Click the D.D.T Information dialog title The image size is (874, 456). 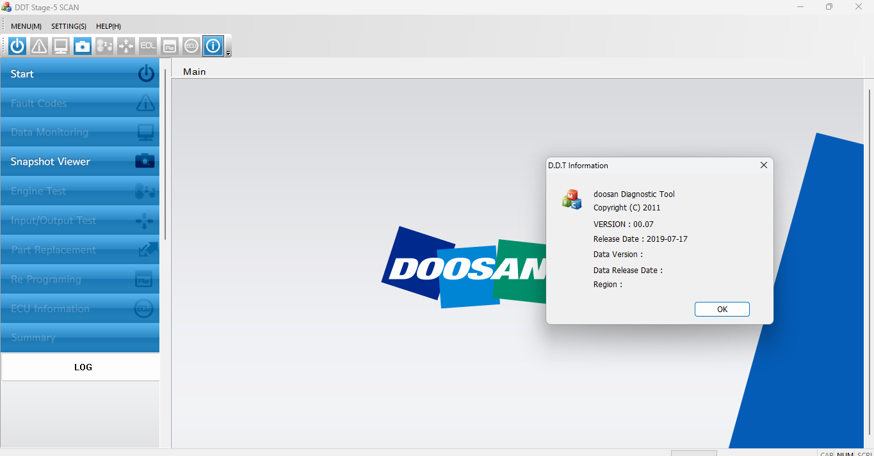pos(578,166)
